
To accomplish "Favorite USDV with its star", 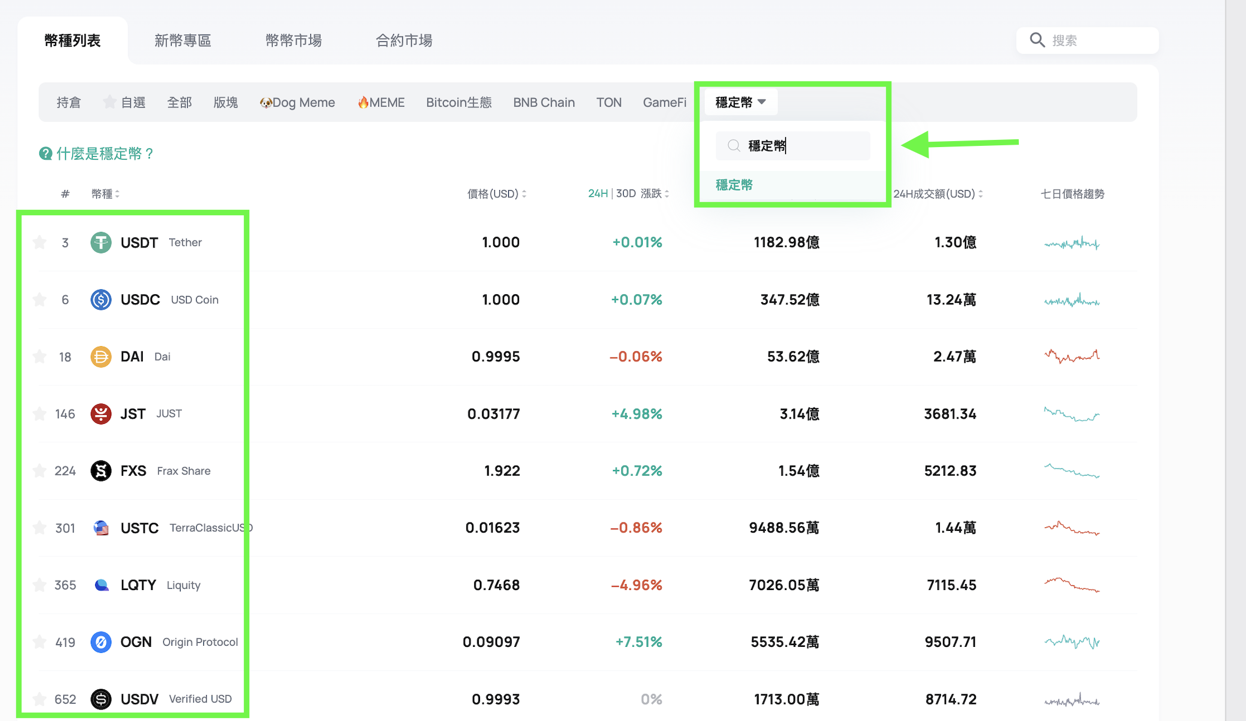I will coord(39,699).
